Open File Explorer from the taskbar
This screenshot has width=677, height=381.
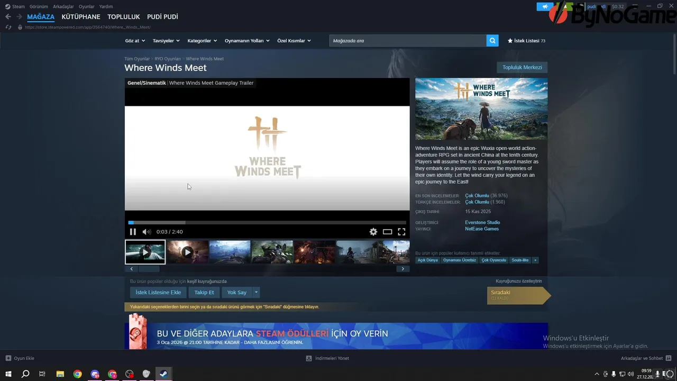60,374
